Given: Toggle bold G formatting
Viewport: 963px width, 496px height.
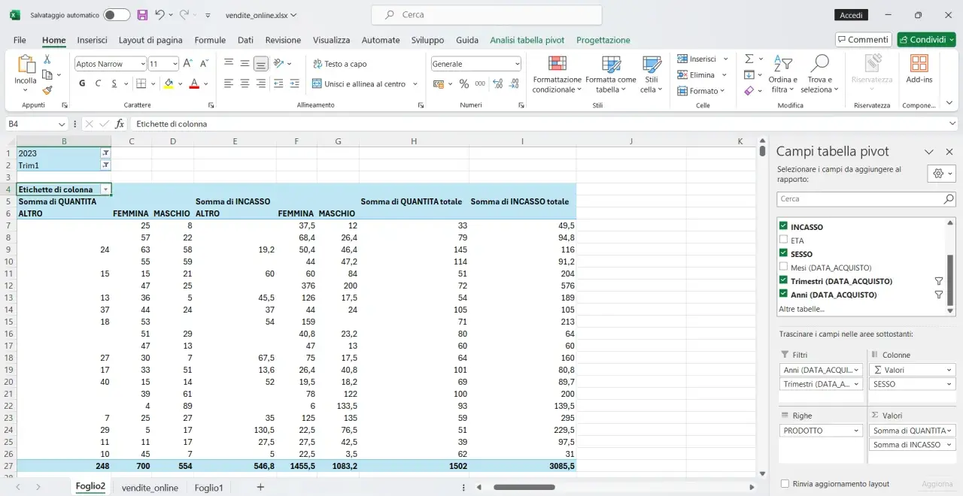Looking at the screenshot, I should coord(82,83).
